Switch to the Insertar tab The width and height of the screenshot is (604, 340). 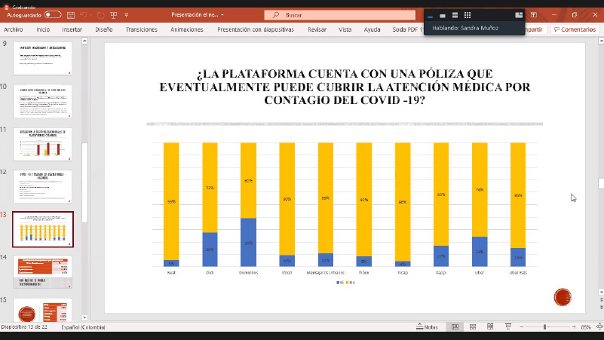[x=72, y=29]
